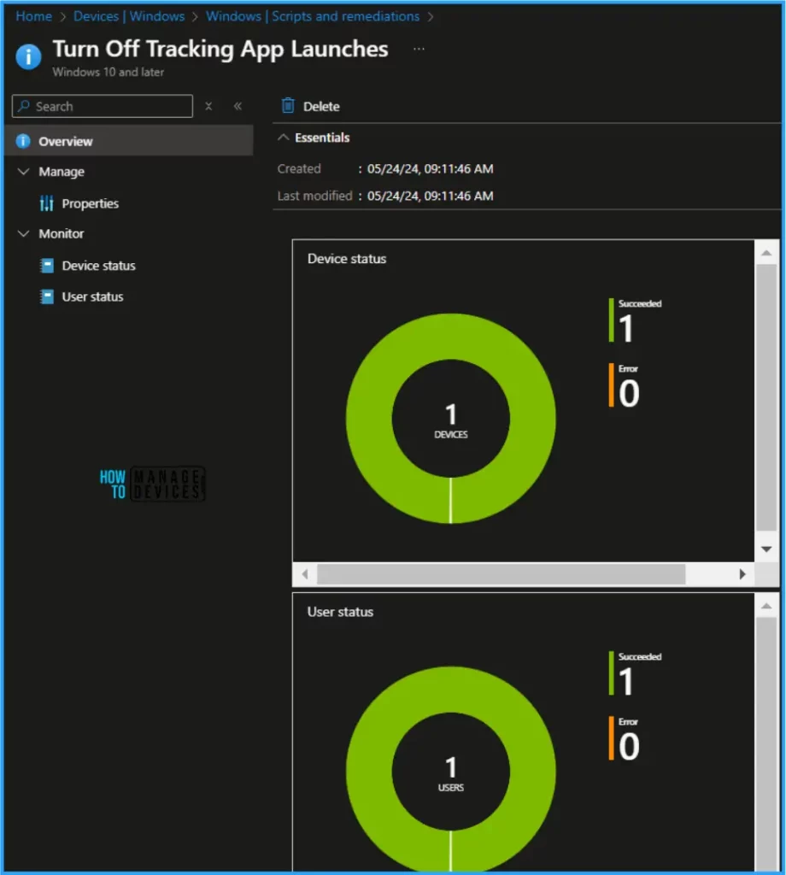Image resolution: width=786 pixels, height=875 pixels.
Task: Clear the search box with X icon
Action: 208,106
